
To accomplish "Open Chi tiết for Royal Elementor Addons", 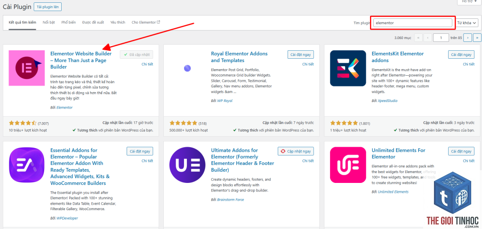I will 308,64.
